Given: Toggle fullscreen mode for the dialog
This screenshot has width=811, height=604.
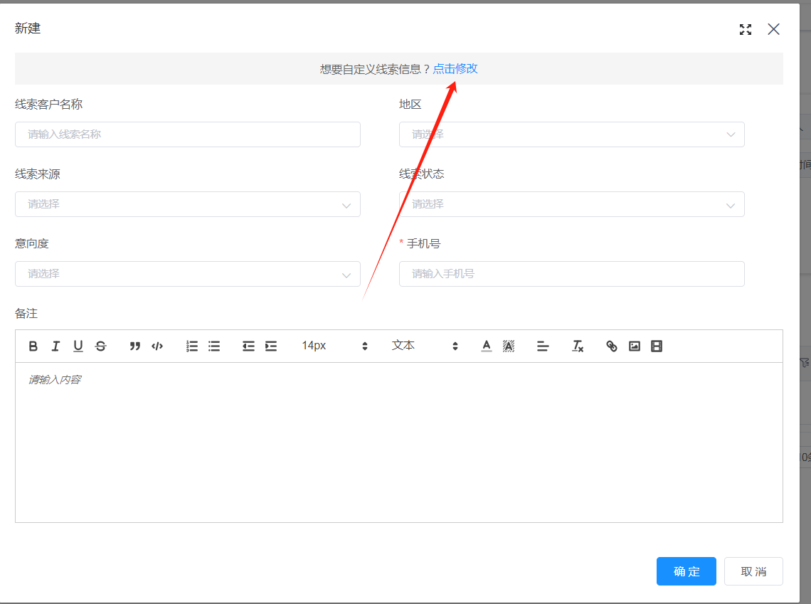Looking at the screenshot, I should (745, 29).
